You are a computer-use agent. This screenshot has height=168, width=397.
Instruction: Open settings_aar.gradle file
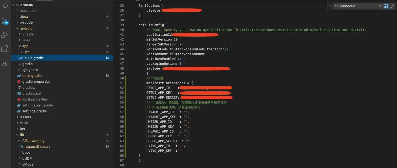click(x=38, y=105)
